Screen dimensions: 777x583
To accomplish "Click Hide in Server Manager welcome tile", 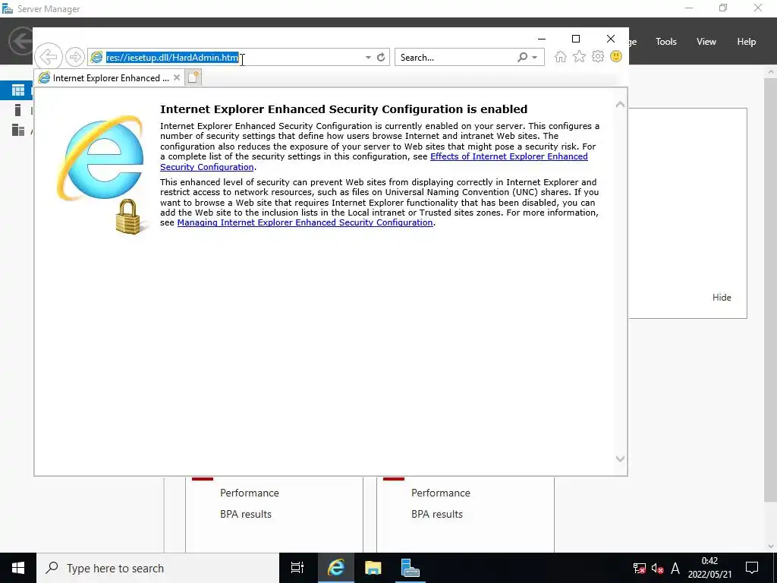I will [722, 298].
